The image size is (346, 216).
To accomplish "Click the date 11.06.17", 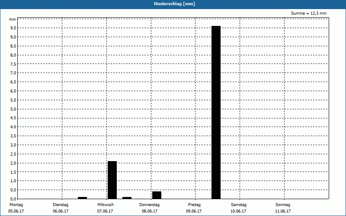I will coord(283,211).
